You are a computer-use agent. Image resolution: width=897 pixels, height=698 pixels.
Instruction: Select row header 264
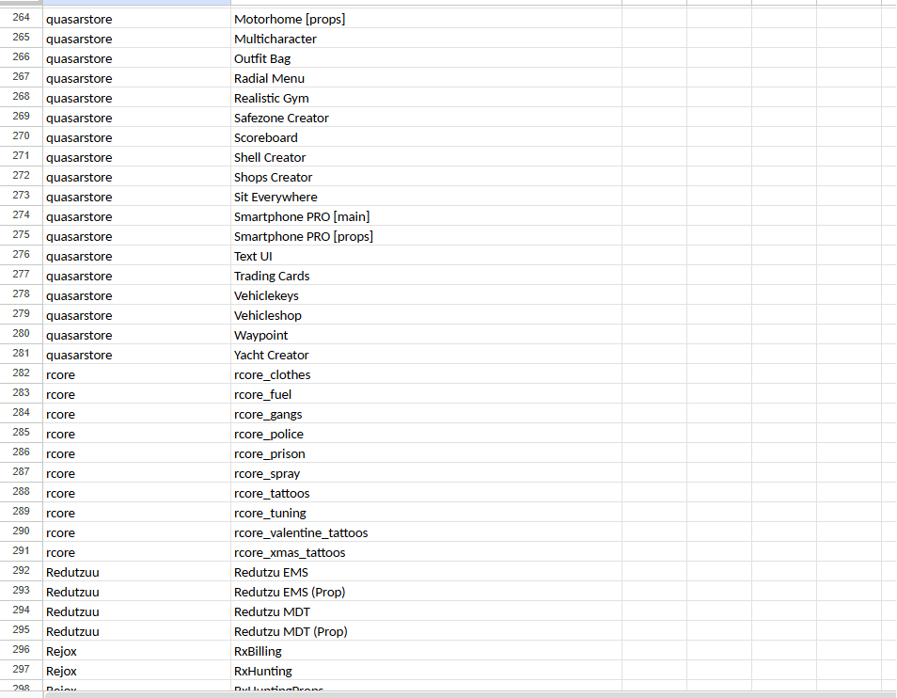point(22,18)
